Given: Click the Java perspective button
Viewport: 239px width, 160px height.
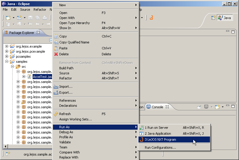Looking at the screenshot, I should (x=225, y=18).
